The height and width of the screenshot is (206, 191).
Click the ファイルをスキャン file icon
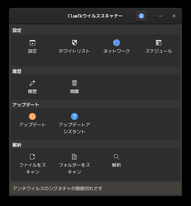pos(32,157)
